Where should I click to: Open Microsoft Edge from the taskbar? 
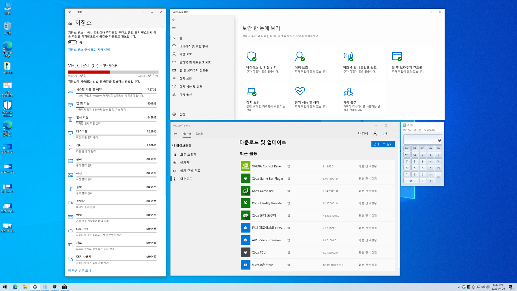(15, 287)
